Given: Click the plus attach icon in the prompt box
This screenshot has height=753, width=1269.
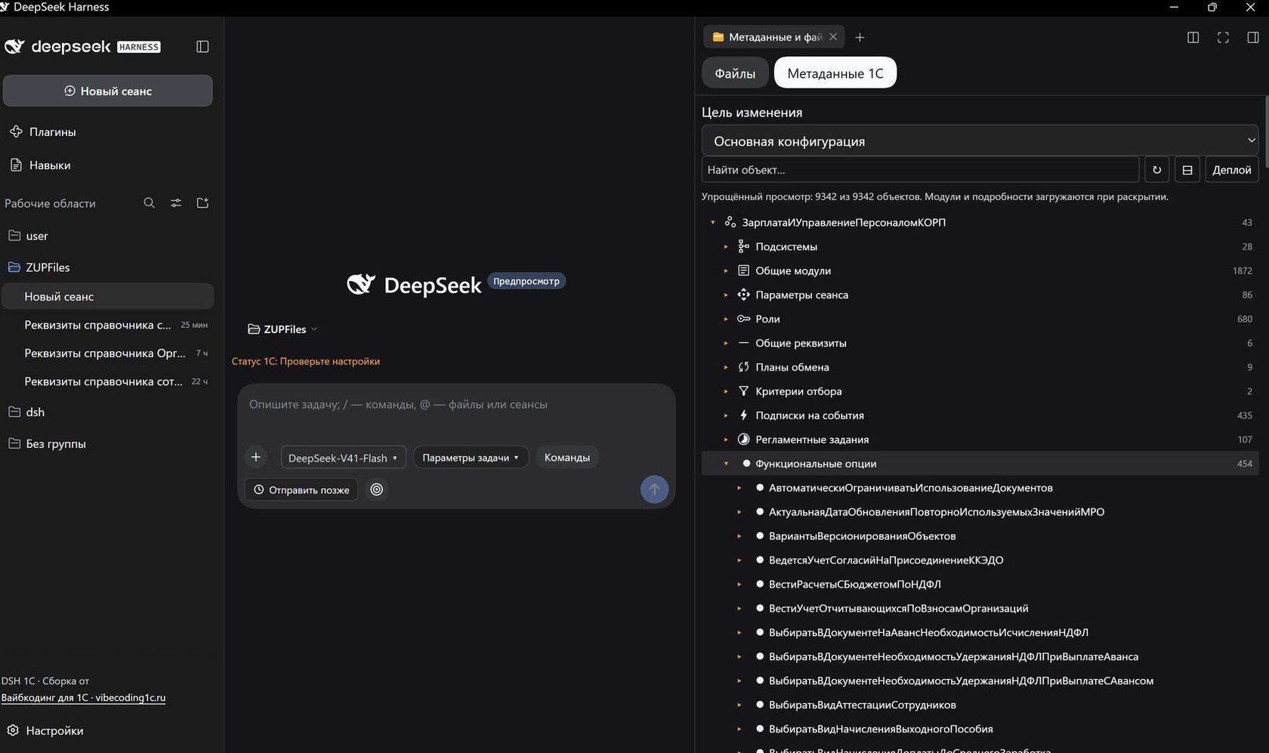Looking at the screenshot, I should click(x=256, y=457).
